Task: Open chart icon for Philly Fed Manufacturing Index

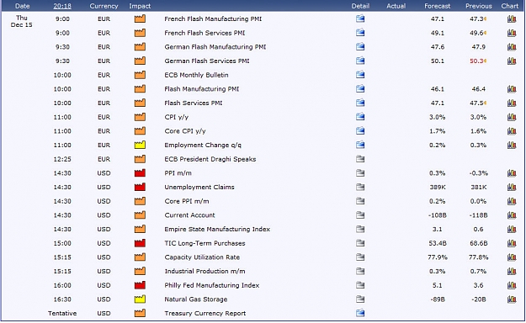Action: [512, 285]
